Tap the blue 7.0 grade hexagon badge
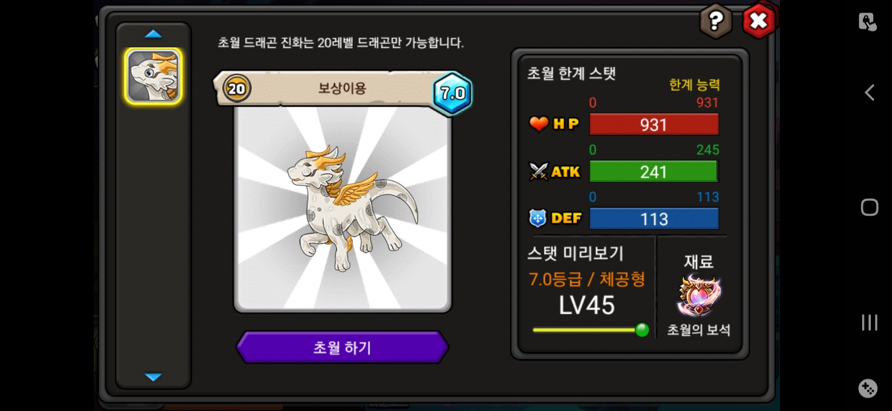892x411 pixels. click(452, 94)
